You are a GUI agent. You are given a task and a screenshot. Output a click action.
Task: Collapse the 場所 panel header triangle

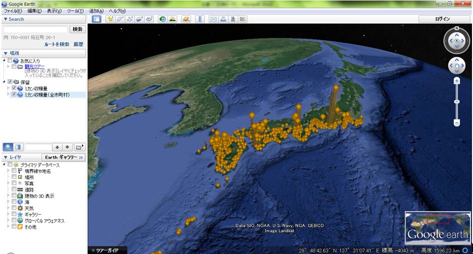[5, 53]
